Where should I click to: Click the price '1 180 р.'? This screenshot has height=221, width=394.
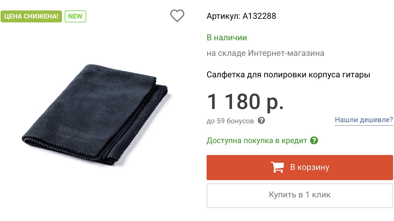(x=245, y=102)
